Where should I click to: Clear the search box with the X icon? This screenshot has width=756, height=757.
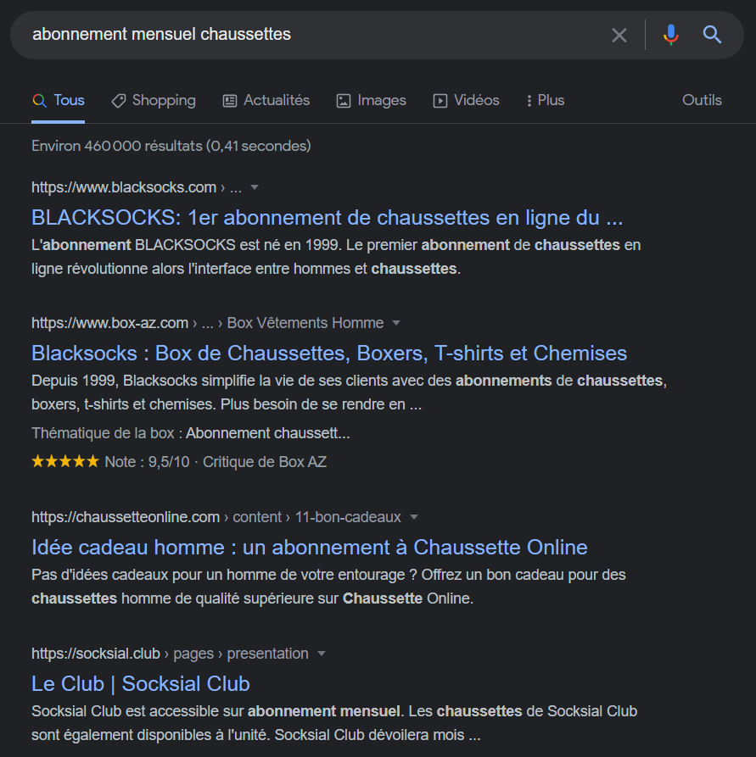pos(619,35)
